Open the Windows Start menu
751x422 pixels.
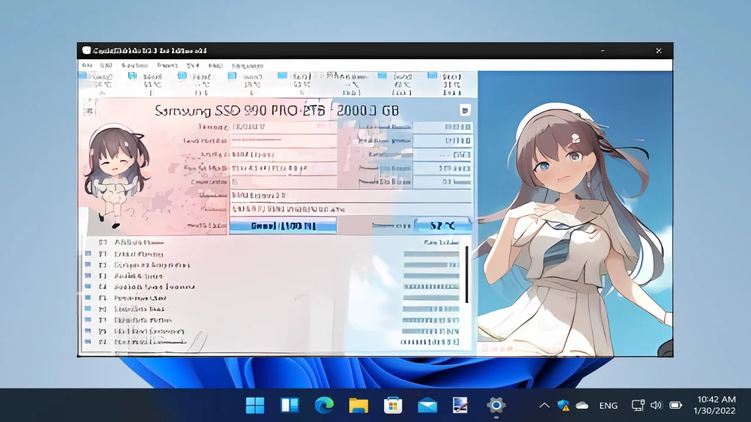tap(255, 405)
